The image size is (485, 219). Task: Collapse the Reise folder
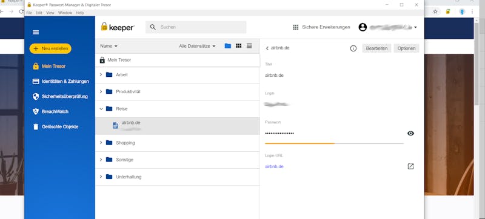[x=101, y=108]
